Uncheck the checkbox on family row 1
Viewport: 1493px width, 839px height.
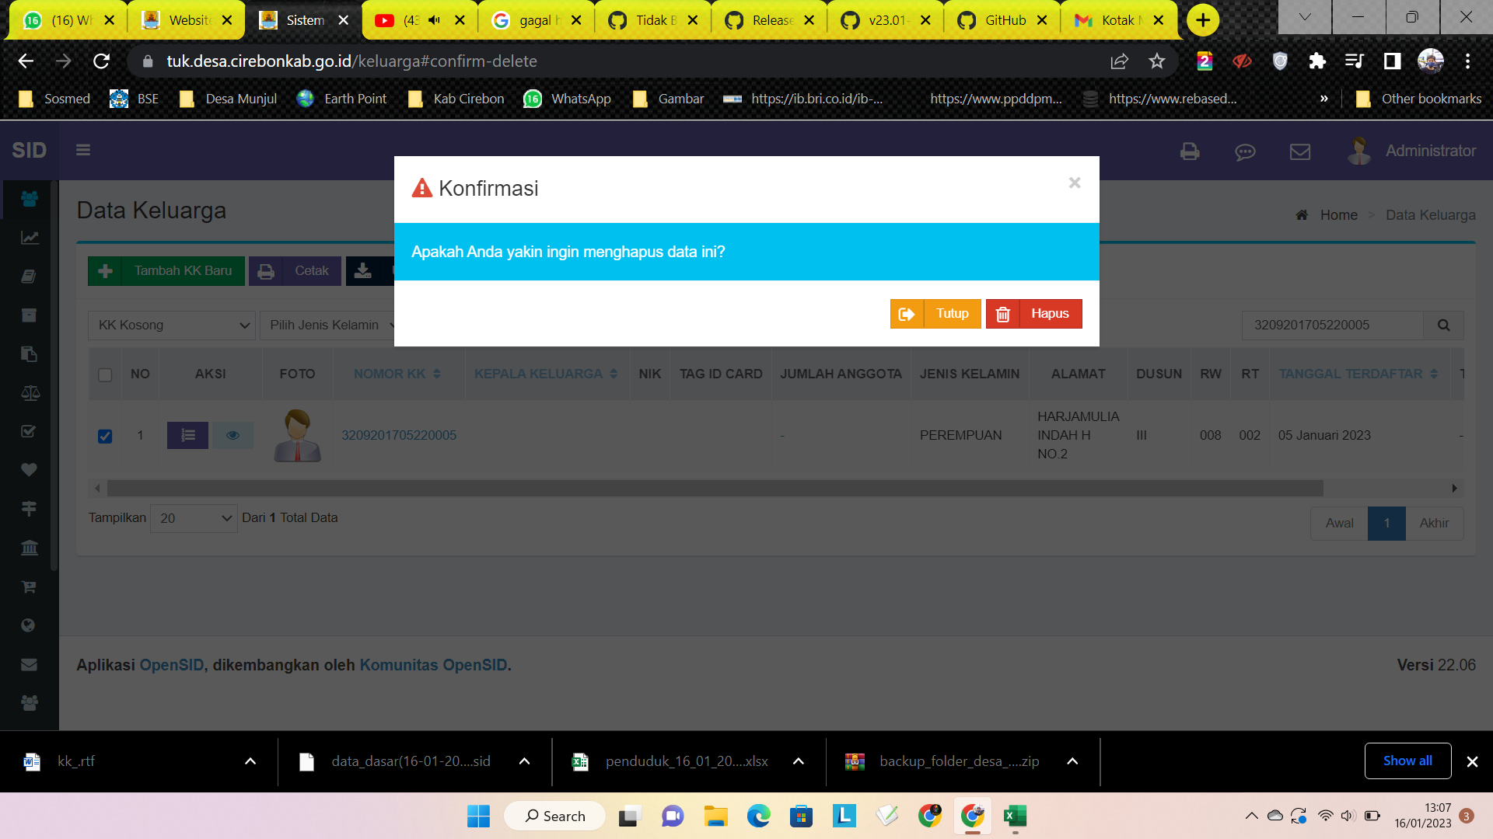tap(105, 437)
